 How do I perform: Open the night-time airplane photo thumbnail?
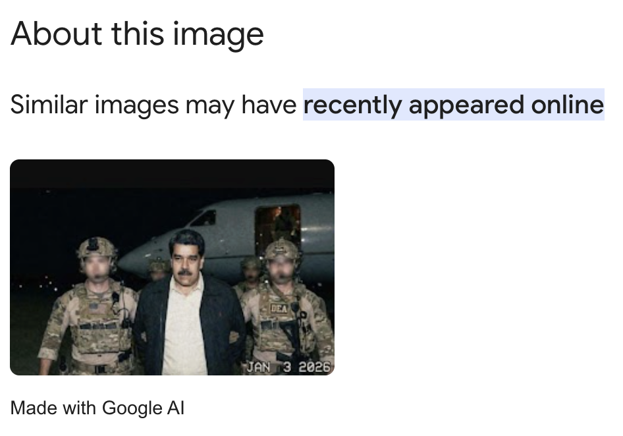172,267
